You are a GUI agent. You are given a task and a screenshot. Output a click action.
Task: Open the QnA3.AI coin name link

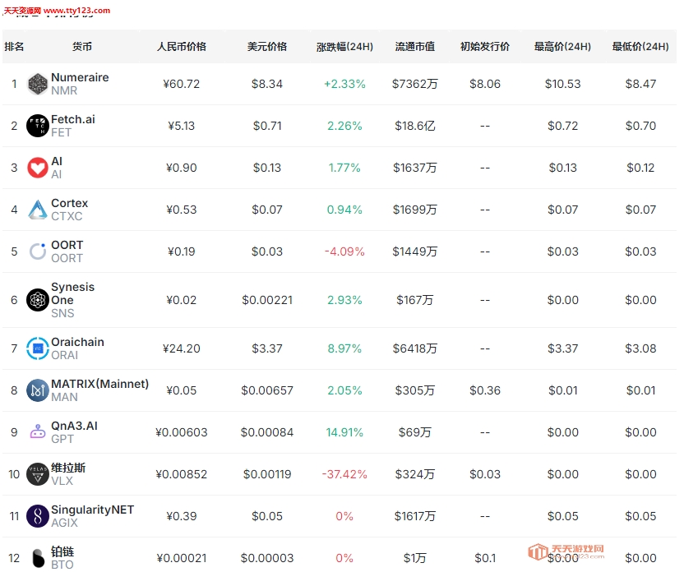74,426
